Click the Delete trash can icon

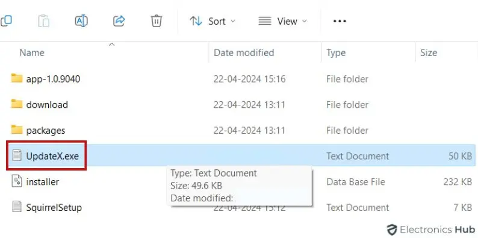tap(157, 21)
